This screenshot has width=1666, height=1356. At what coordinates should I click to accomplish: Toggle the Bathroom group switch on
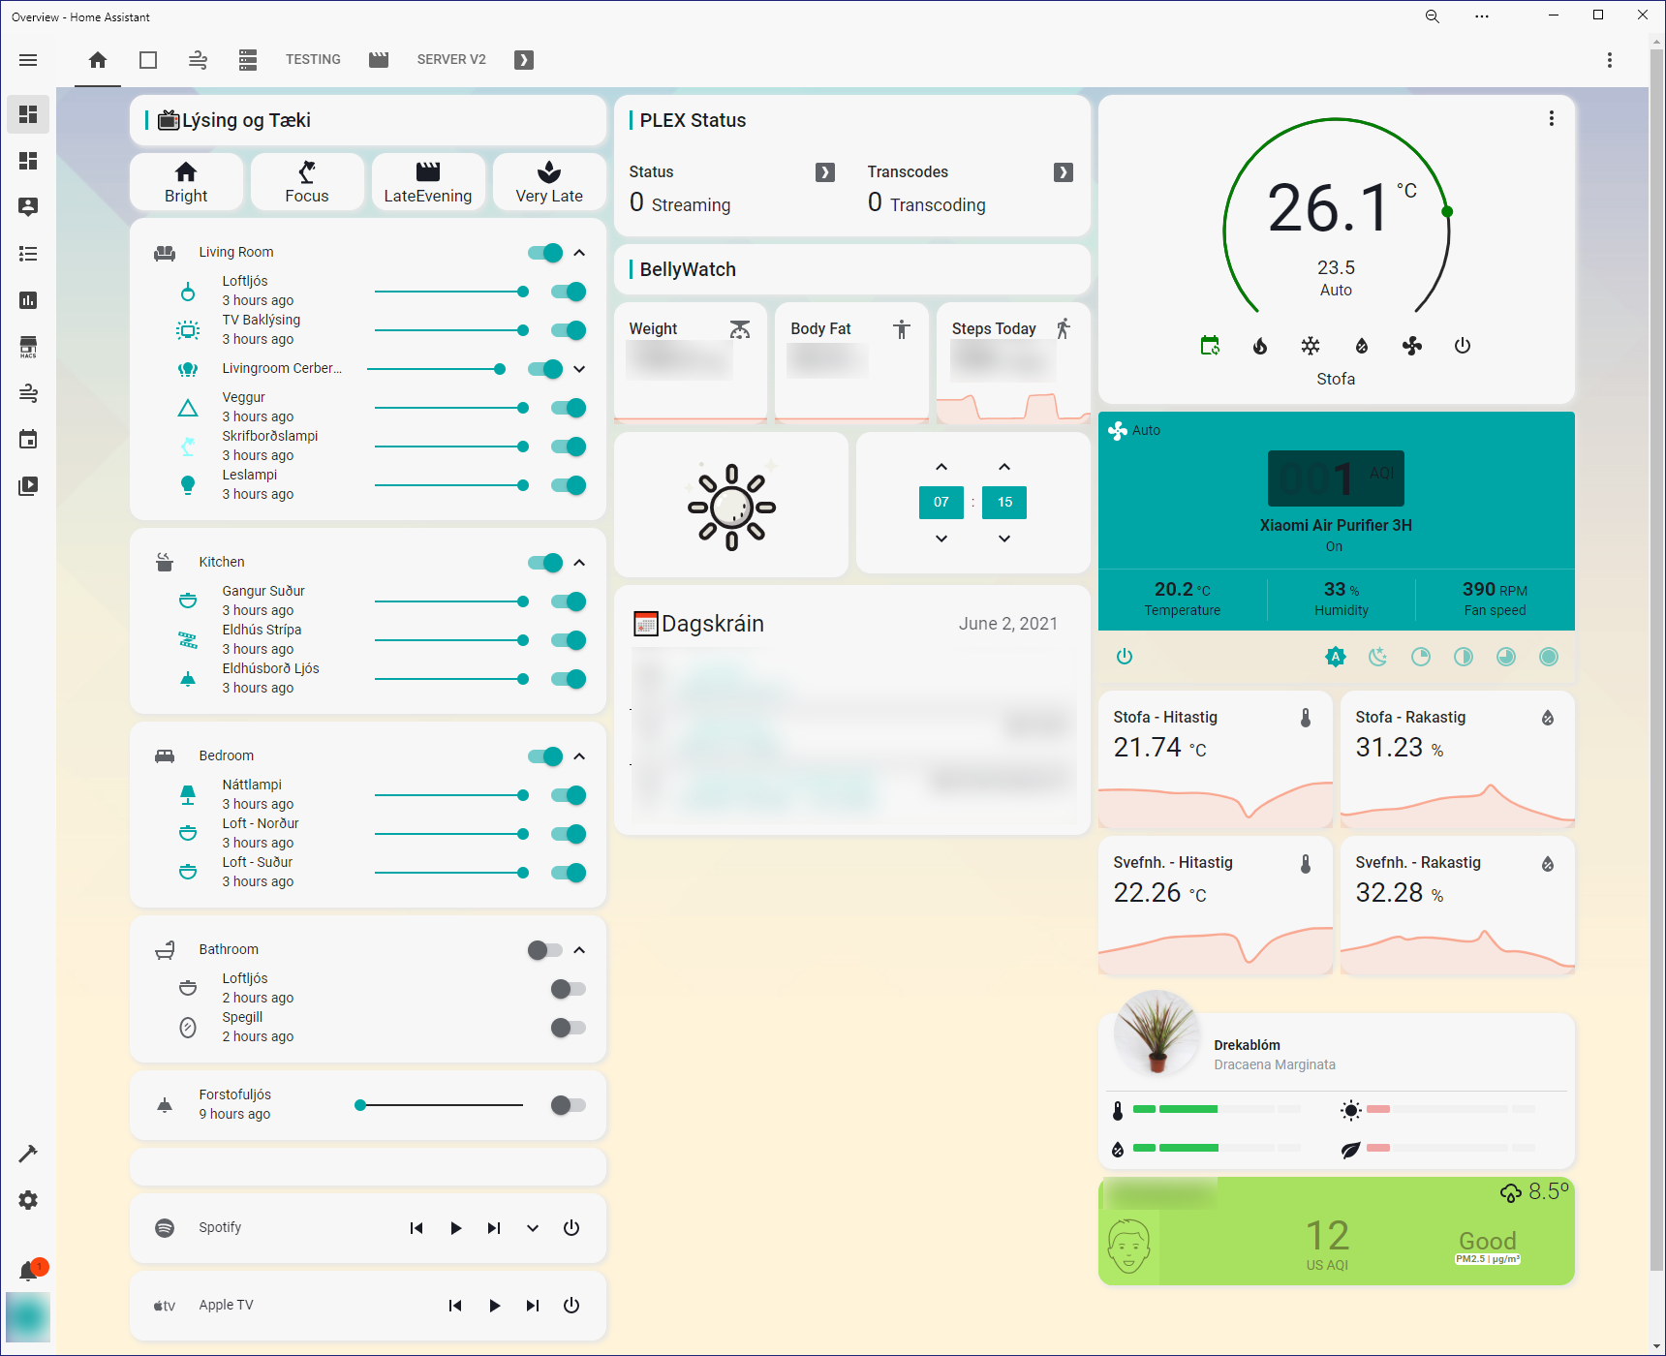click(x=544, y=950)
